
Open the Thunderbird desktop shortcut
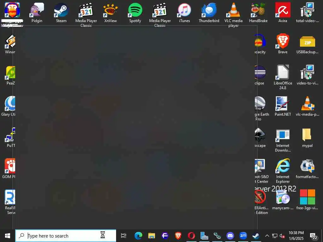209,13
